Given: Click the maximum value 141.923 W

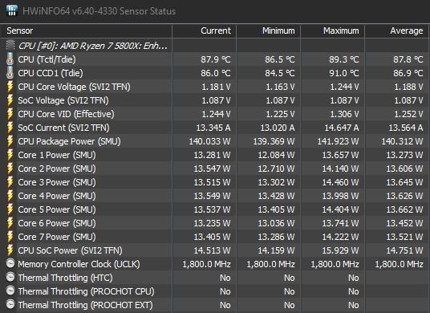Looking at the screenshot, I should (338, 141).
